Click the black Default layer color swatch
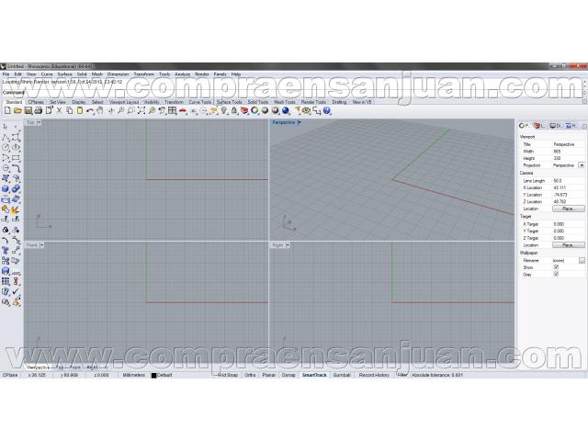Image resolution: width=588 pixels, height=441 pixels. pos(153,376)
